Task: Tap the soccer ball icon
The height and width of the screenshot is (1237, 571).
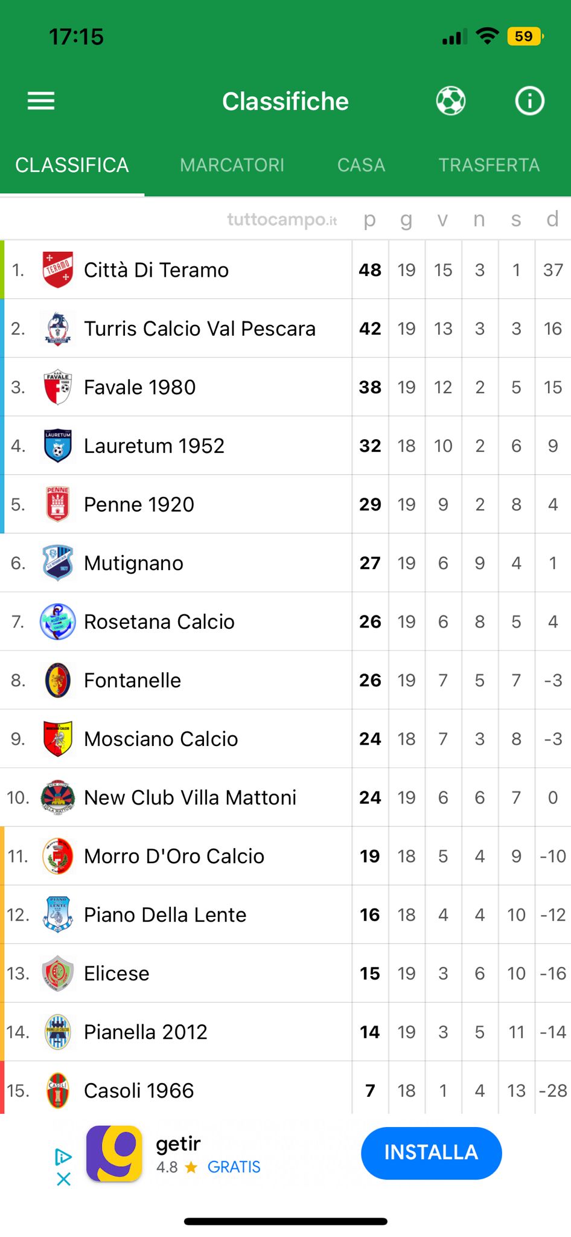Action: pyautogui.click(x=451, y=101)
